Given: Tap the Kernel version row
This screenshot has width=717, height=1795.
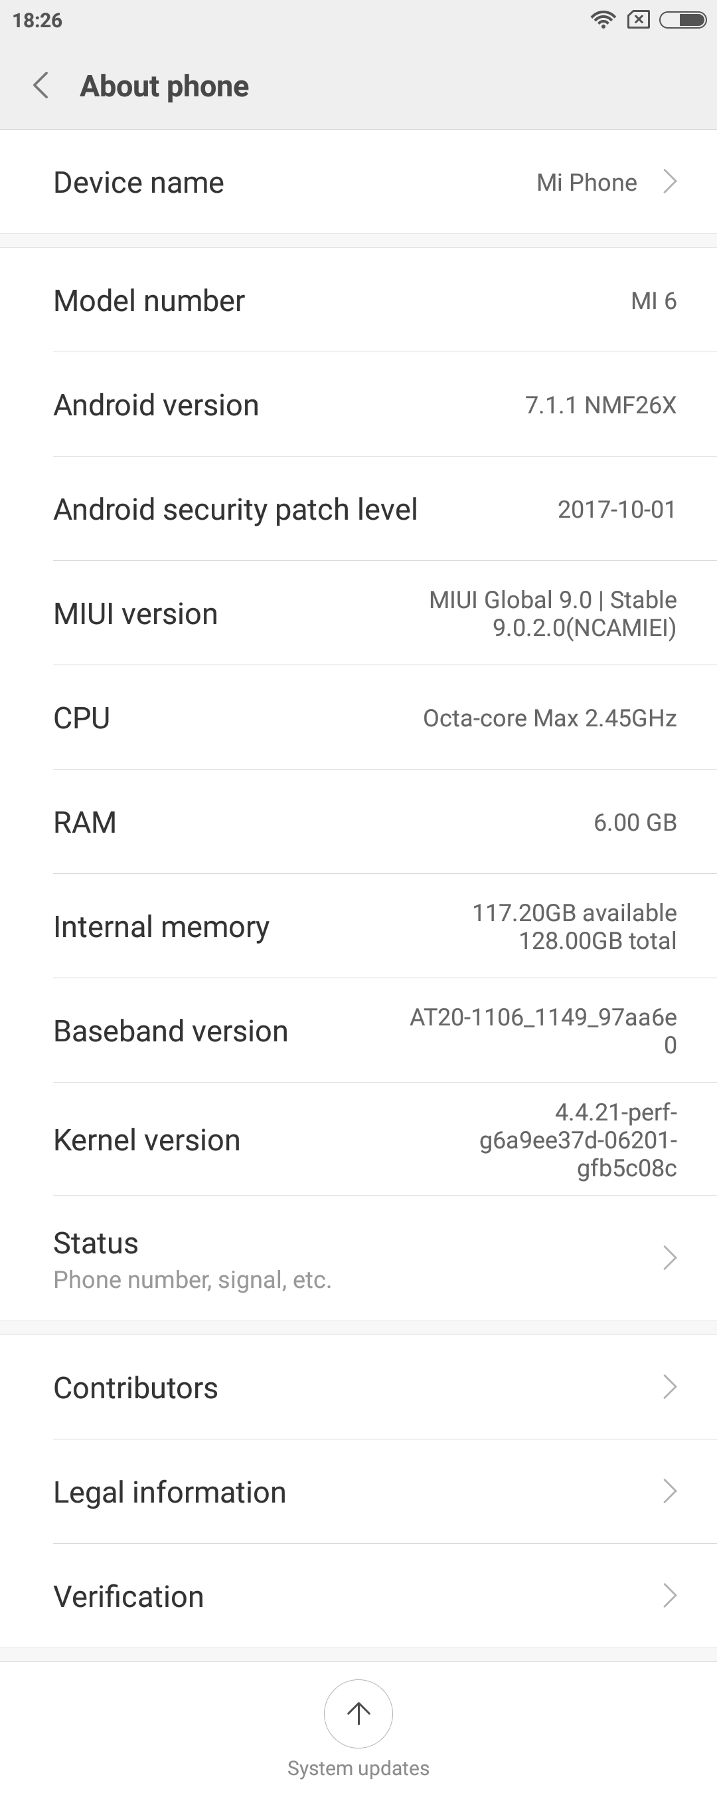Looking at the screenshot, I should coord(358,1140).
